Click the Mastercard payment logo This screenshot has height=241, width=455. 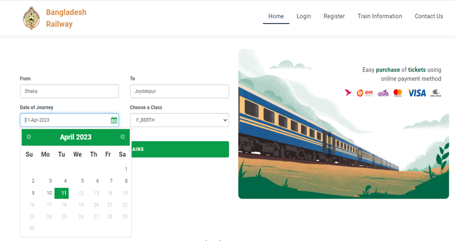(398, 93)
